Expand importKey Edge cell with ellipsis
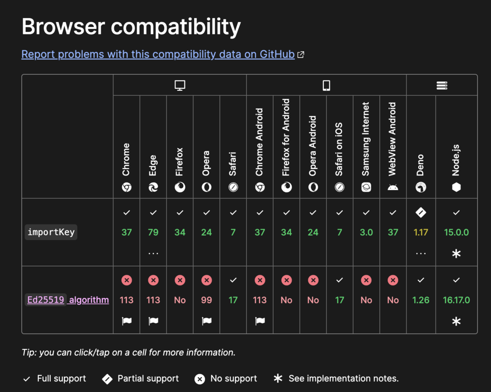This screenshot has height=392, width=491. (x=153, y=232)
